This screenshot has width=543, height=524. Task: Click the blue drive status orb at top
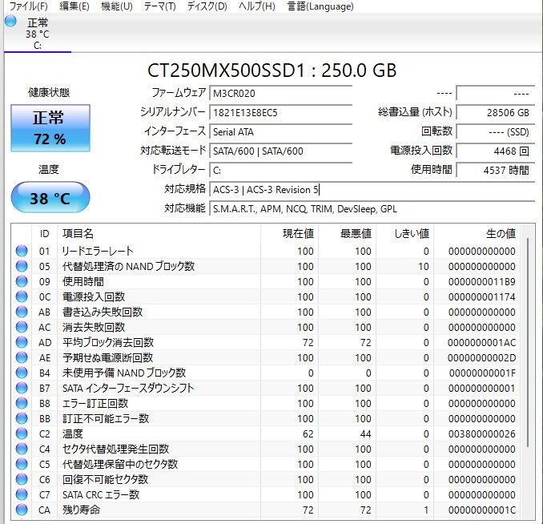pos(10,22)
